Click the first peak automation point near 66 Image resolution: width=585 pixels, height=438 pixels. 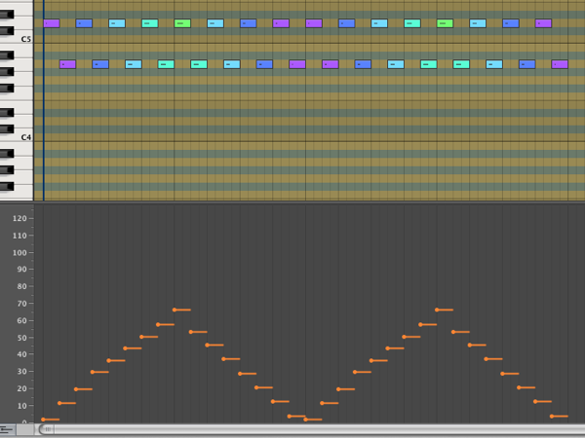[x=175, y=310]
